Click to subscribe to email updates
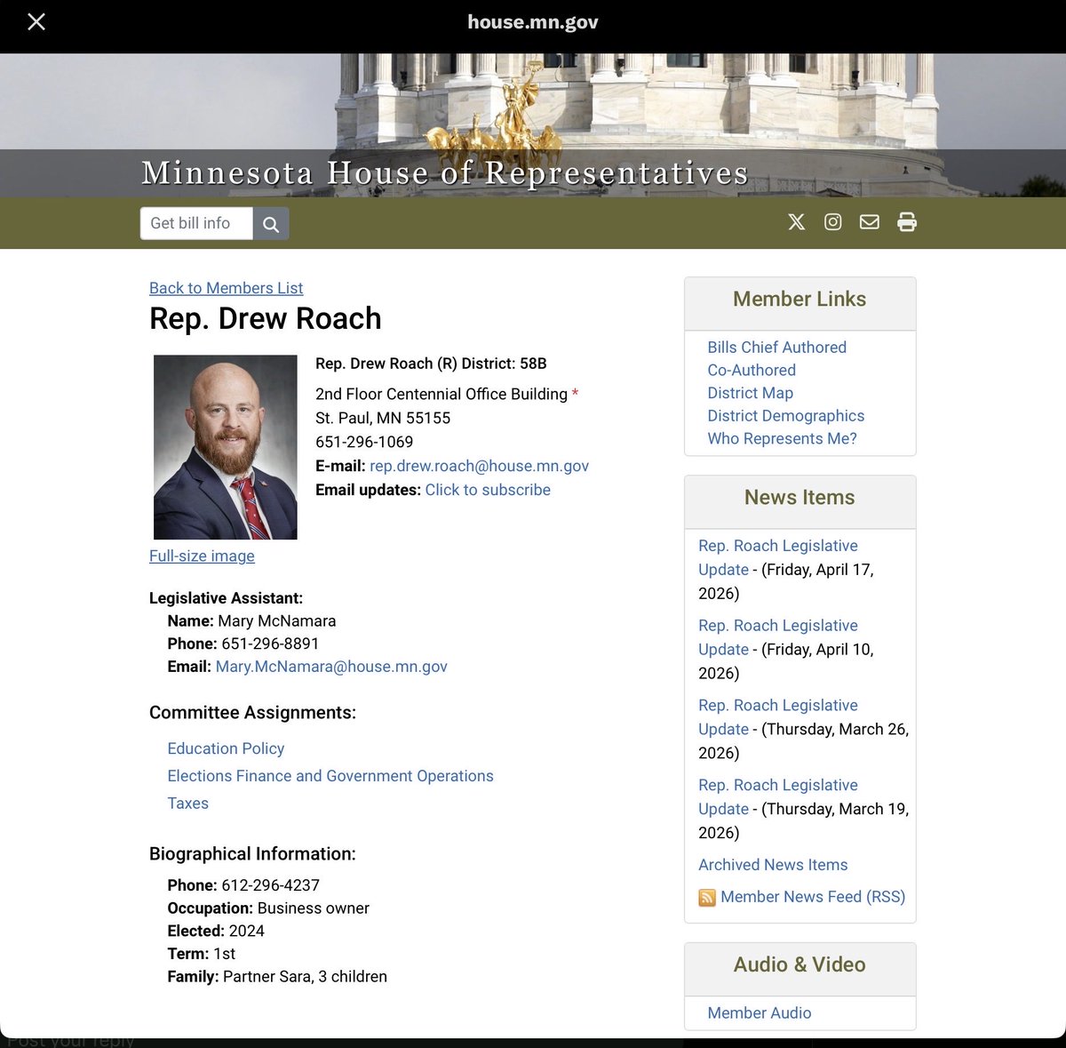 coord(488,490)
